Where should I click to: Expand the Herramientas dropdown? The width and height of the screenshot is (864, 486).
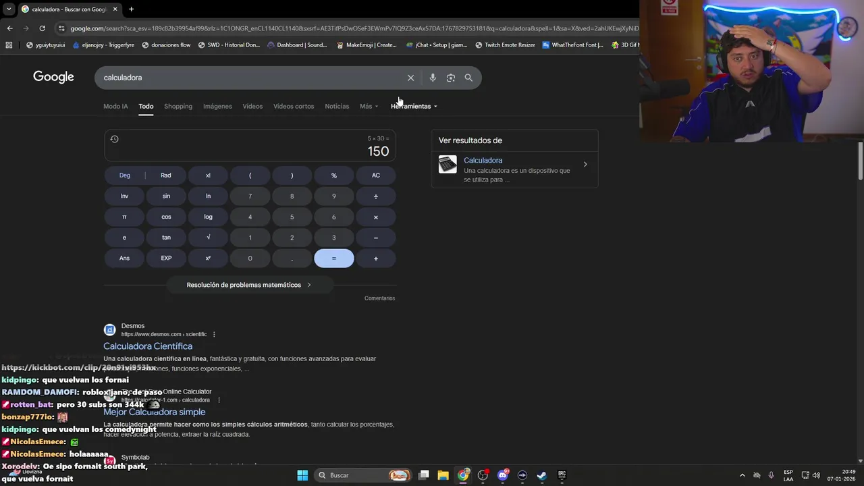coord(414,106)
